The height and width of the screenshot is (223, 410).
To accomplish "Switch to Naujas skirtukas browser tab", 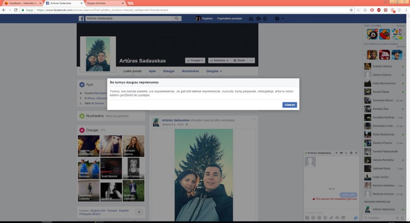I will point(105,3).
